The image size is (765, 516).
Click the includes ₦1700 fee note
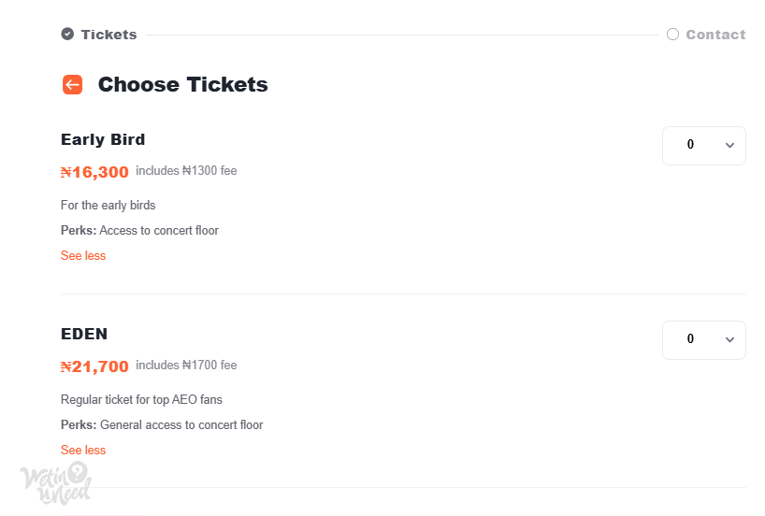pyautogui.click(x=186, y=365)
